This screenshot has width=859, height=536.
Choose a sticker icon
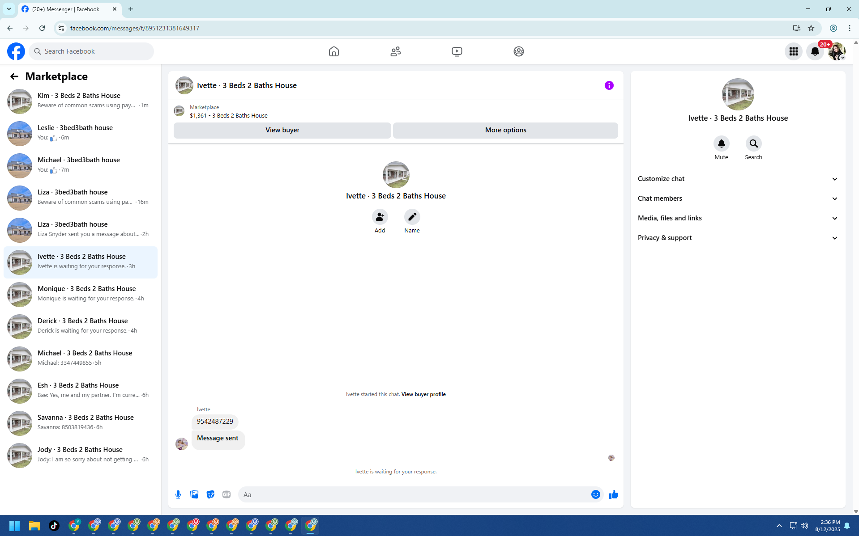(x=210, y=494)
